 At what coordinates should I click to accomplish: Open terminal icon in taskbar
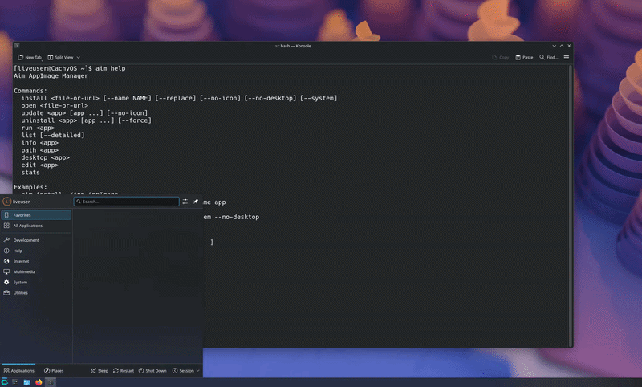point(15,382)
